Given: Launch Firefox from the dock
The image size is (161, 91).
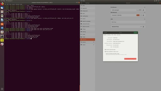Looking at the screenshot, I should (x=2, y=4).
